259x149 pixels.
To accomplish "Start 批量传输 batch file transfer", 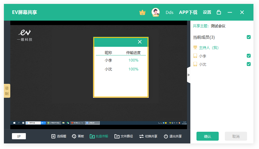I will click(99, 136).
